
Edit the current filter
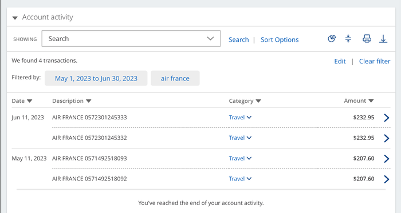pos(340,61)
